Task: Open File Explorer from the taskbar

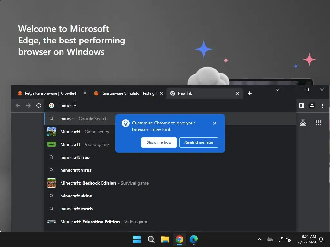Action: (165, 239)
